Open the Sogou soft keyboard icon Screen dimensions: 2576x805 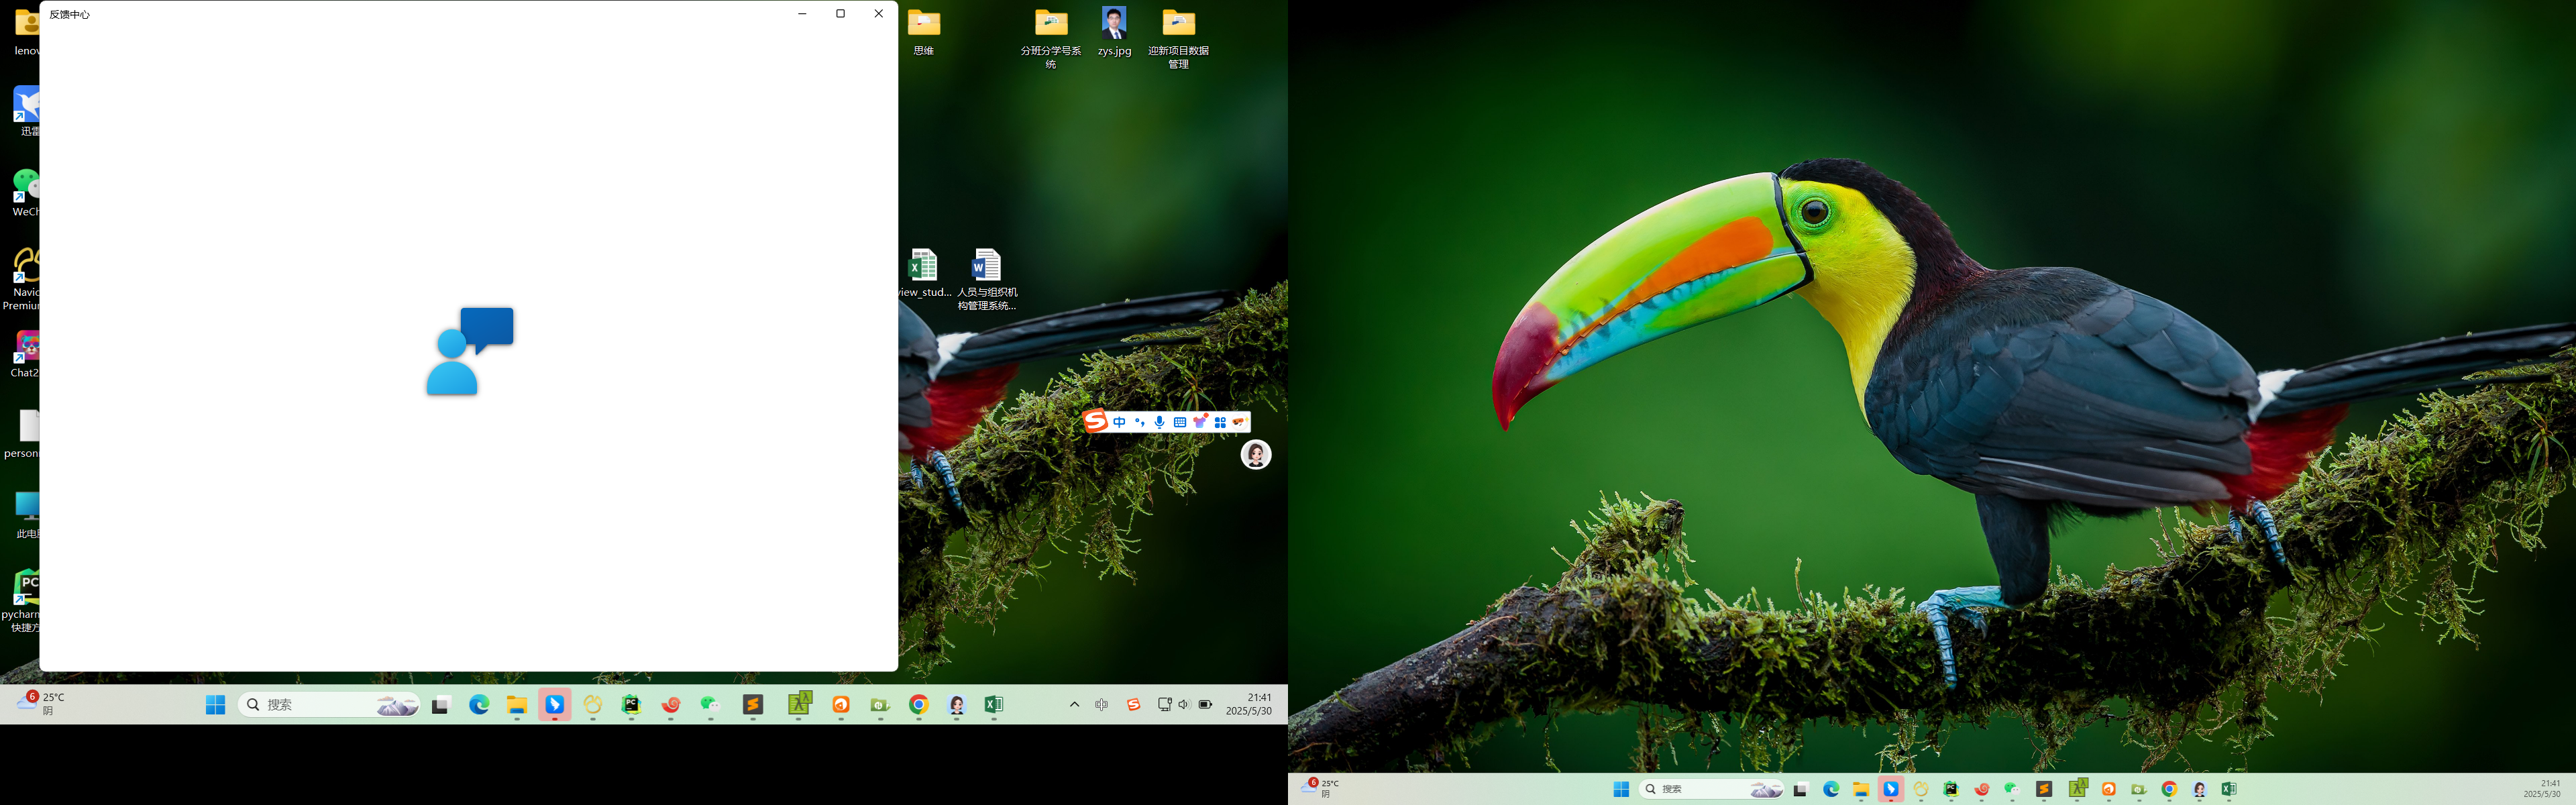[x=1180, y=422]
